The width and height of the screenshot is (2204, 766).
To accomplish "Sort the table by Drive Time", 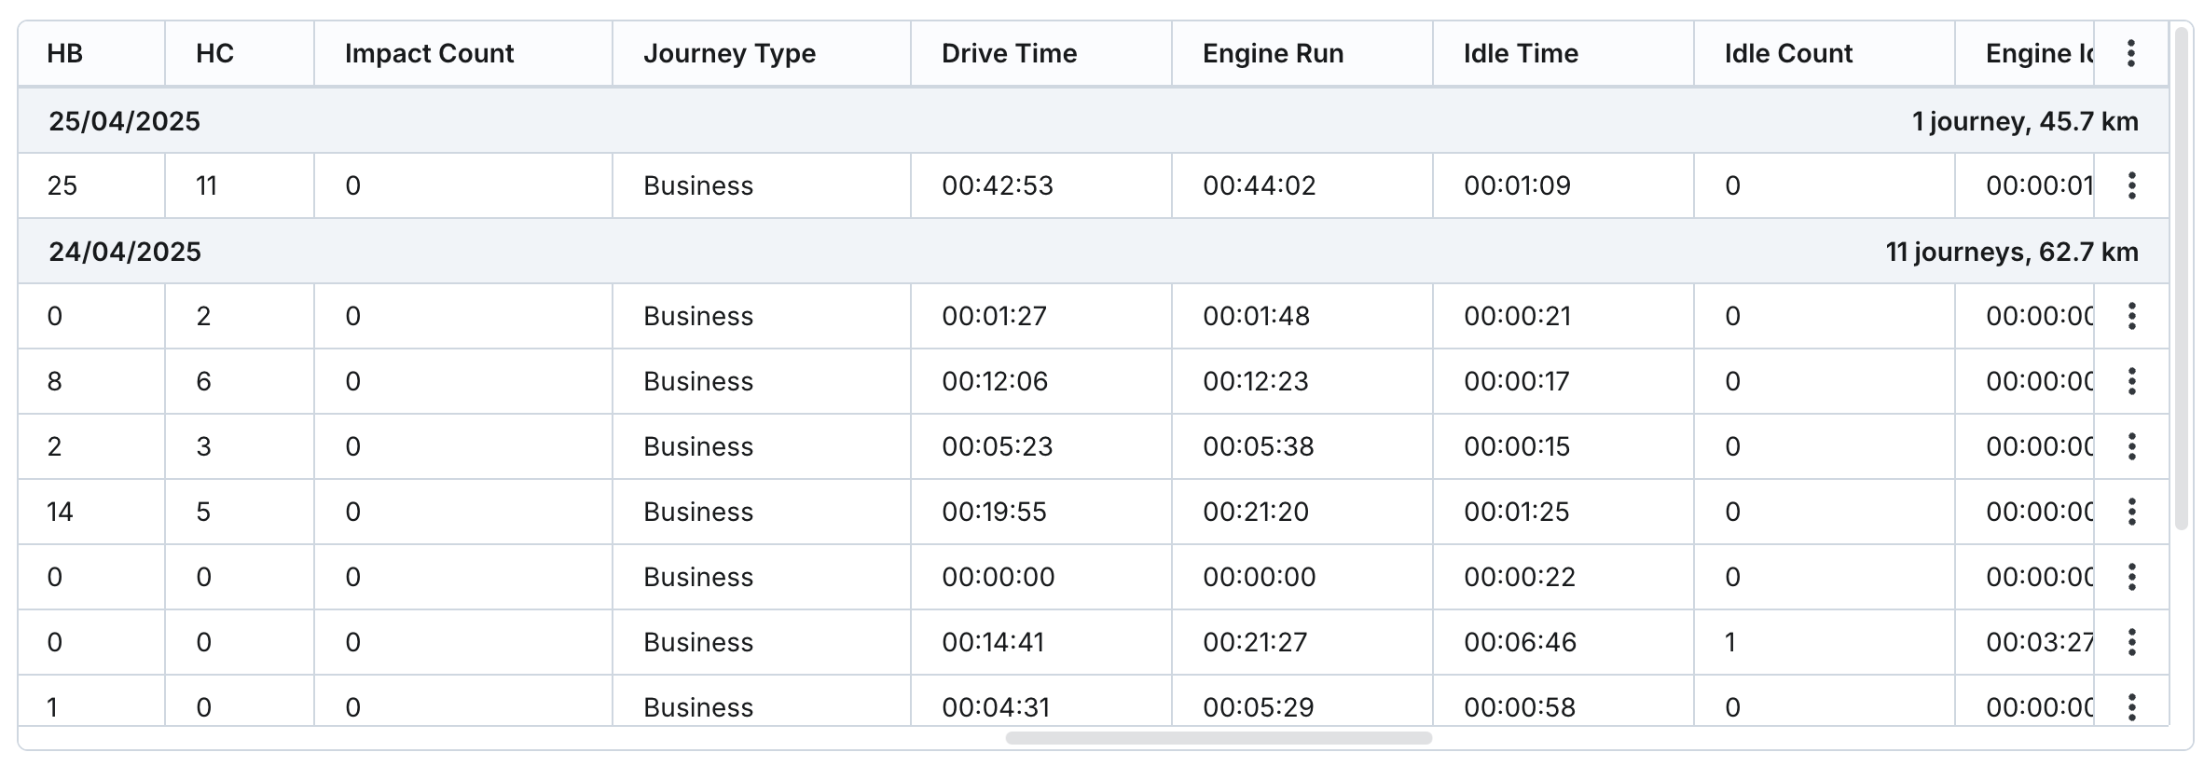I will coord(1009,54).
